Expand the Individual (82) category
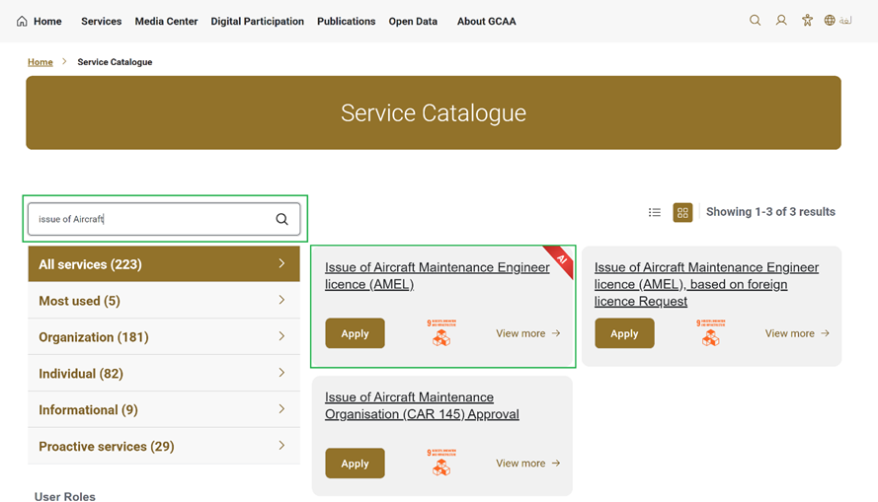The width and height of the screenshot is (878, 502). pyautogui.click(x=164, y=374)
